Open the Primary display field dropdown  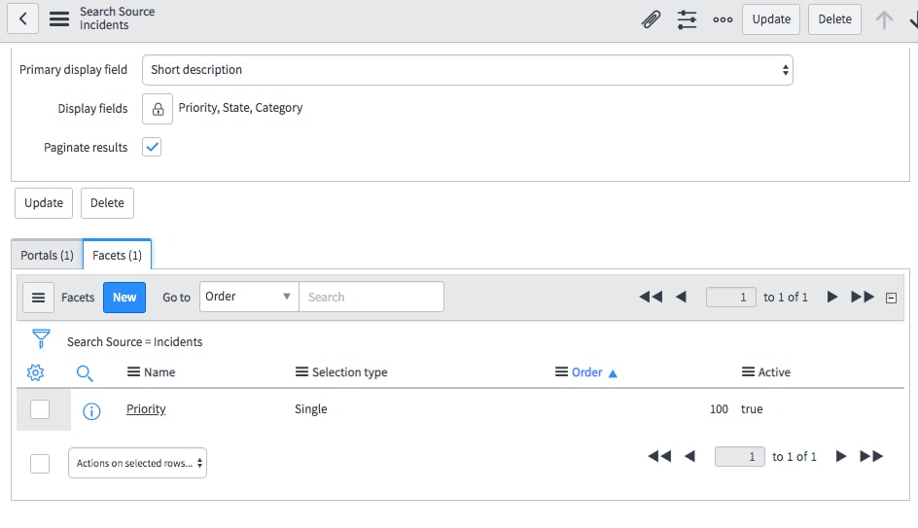467,70
